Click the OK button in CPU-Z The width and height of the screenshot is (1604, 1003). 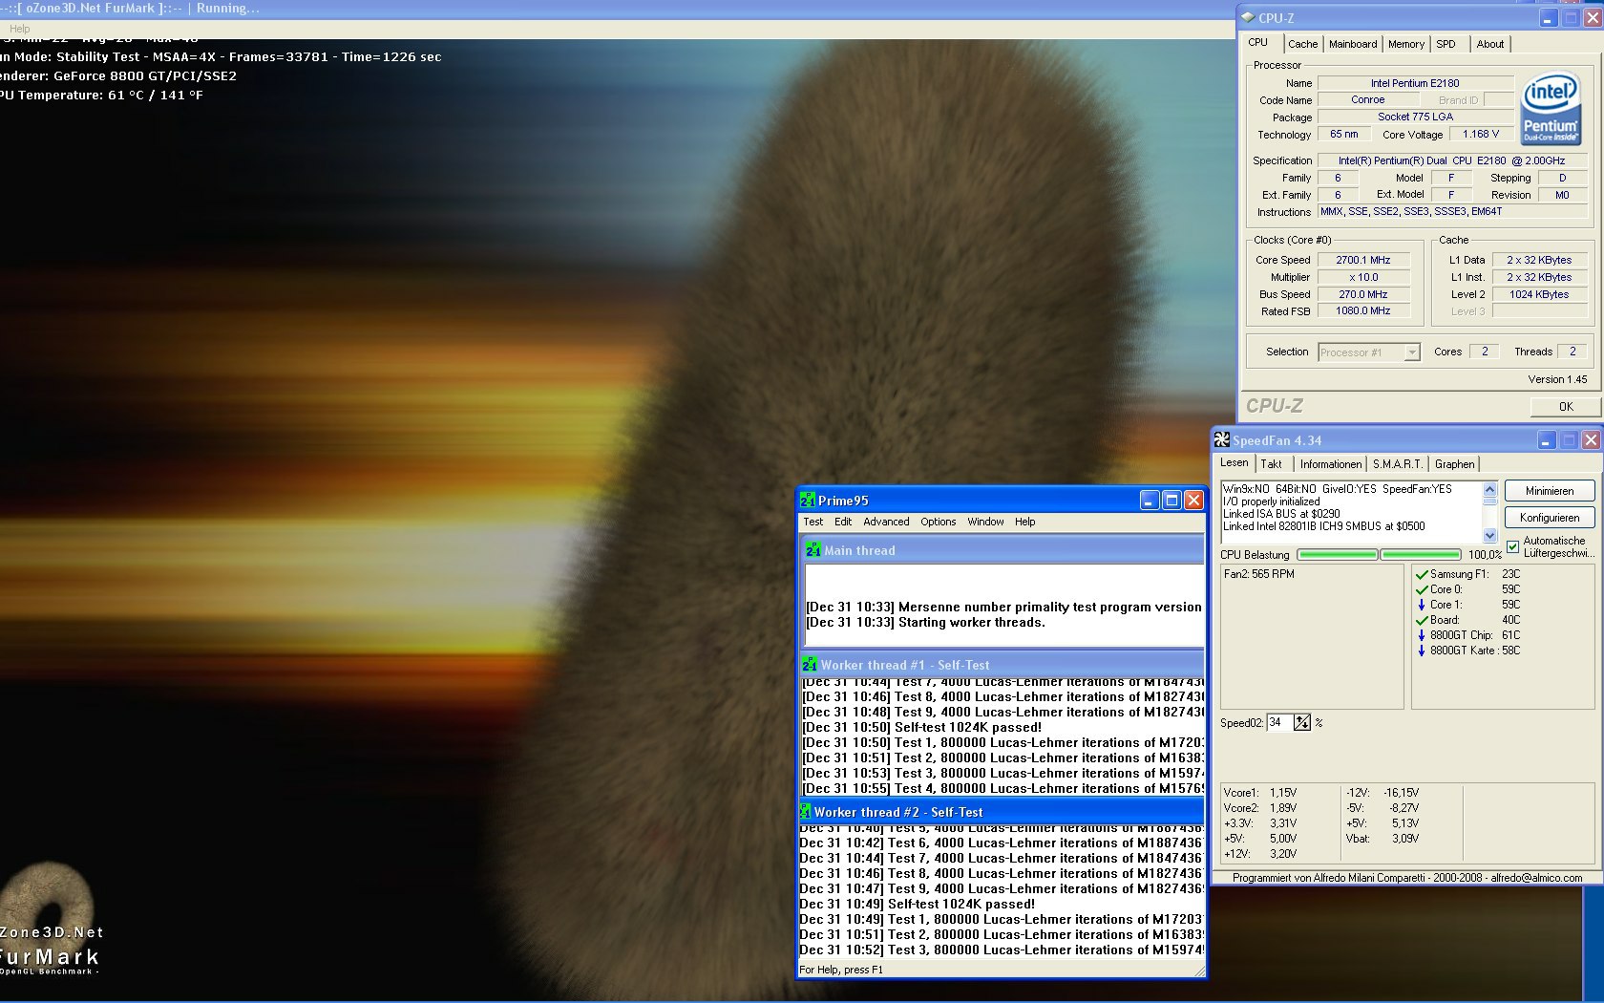tap(1566, 406)
